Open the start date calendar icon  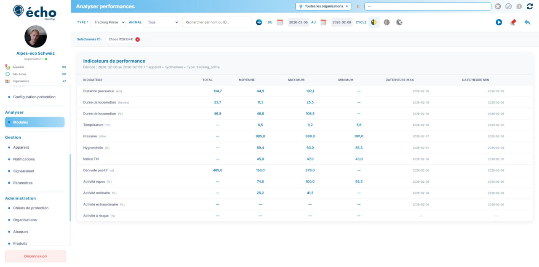pos(280,22)
